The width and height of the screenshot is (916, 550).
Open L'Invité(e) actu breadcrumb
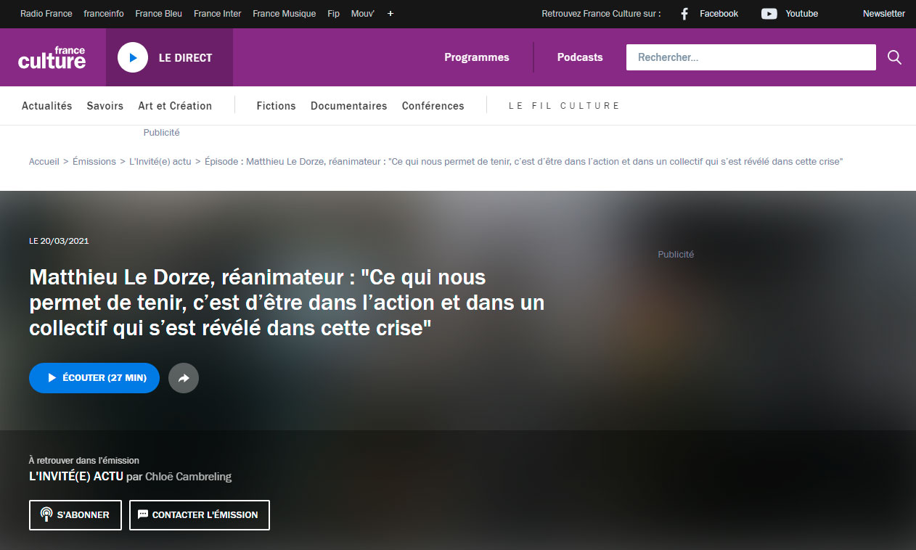[160, 162]
